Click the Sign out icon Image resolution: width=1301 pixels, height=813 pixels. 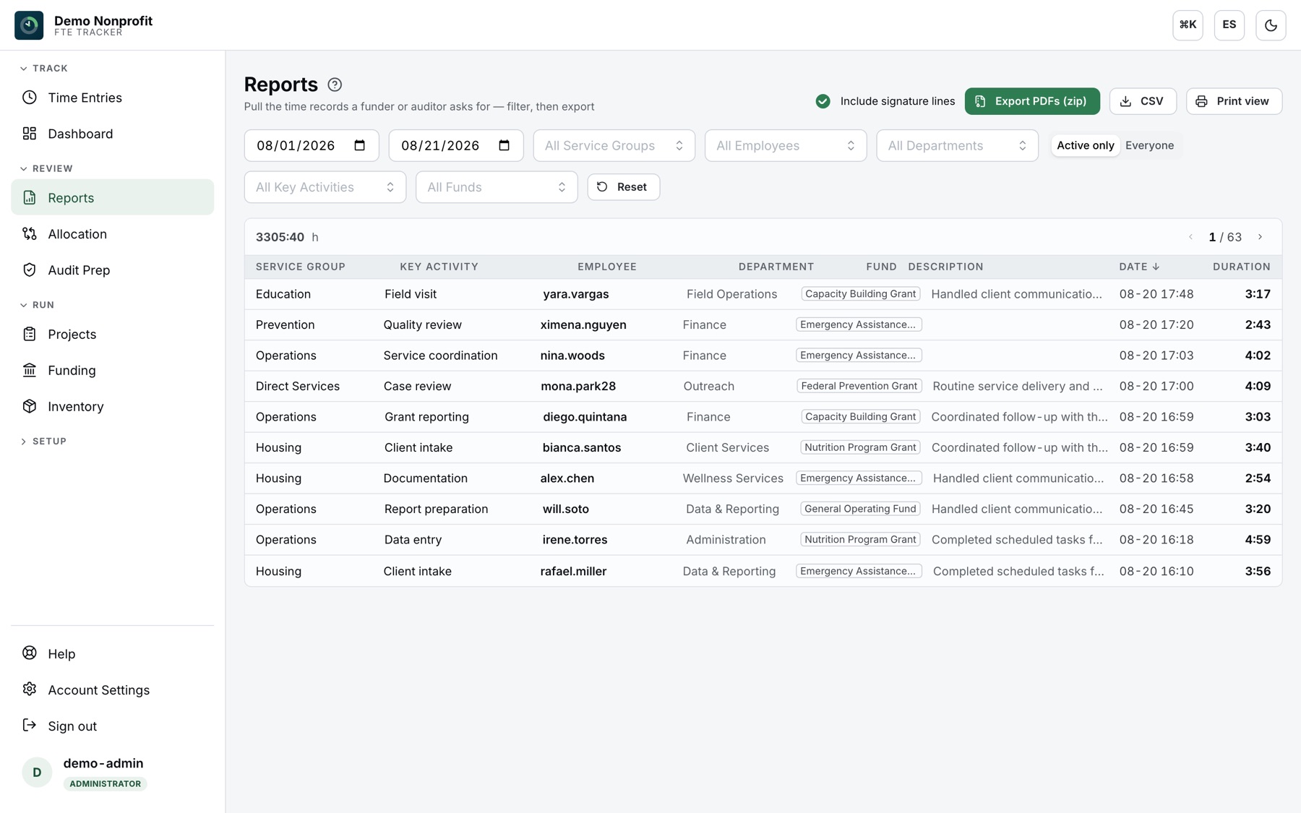pyautogui.click(x=30, y=726)
